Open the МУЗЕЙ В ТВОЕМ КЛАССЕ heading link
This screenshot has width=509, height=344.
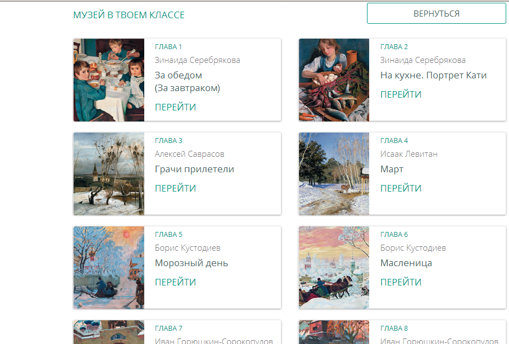(x=129, y=15)
